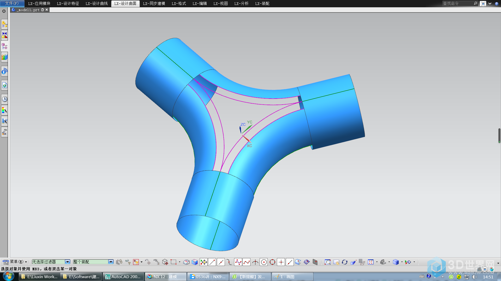Image resolution: width=501 pixels, height=281 pixels.
Task: Expand the 无选择过滤器 filter dropdown
Action: coord(68,262)
